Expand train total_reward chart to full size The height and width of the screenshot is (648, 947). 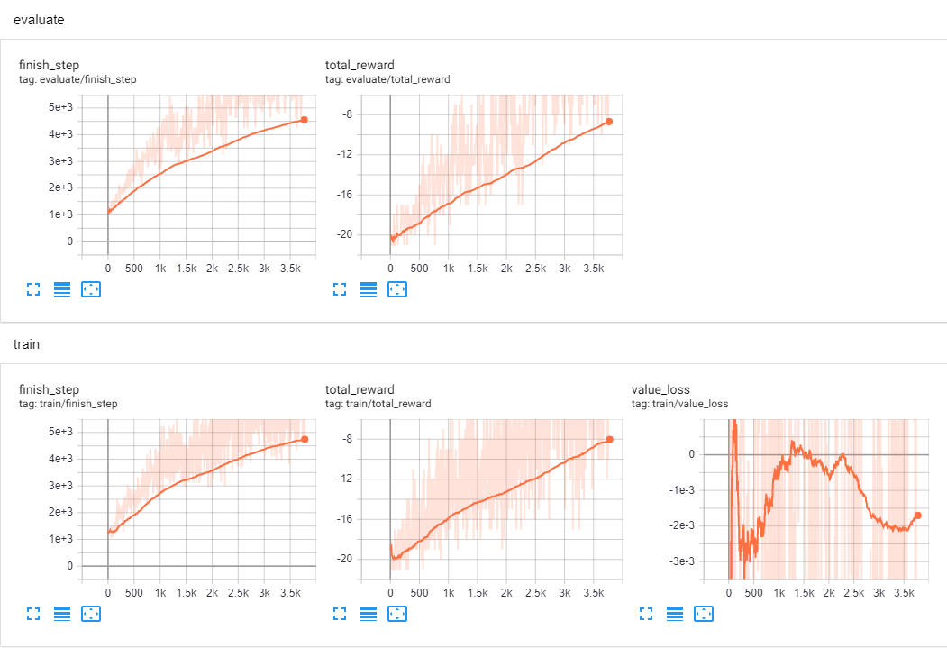point(340,614)
